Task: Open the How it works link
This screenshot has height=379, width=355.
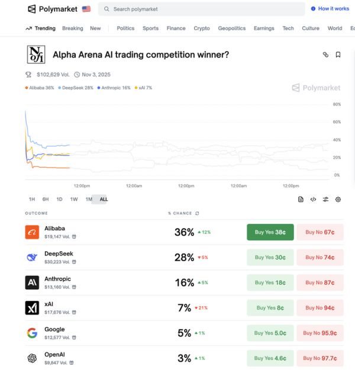Action: 330,9
